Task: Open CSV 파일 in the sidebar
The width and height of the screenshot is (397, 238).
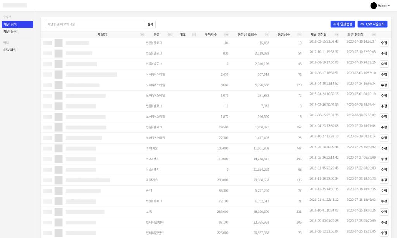Action: click(10, 50)
